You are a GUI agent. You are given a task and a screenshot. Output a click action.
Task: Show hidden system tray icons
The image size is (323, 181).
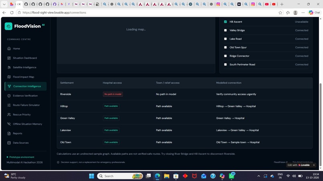point(258,176)
